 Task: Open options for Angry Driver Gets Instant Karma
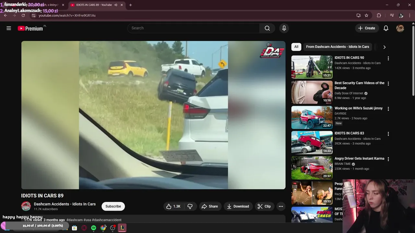click(388, 159)
